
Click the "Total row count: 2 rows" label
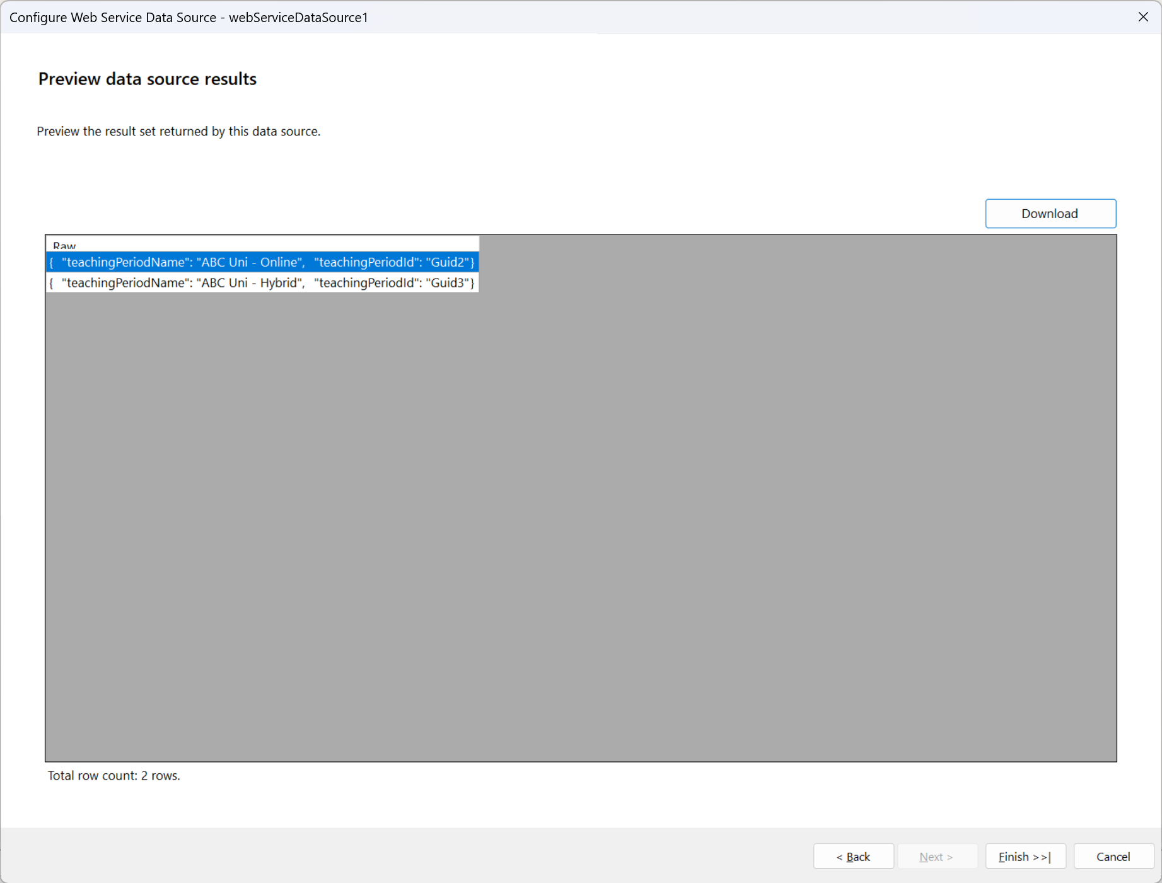(113, 776)
